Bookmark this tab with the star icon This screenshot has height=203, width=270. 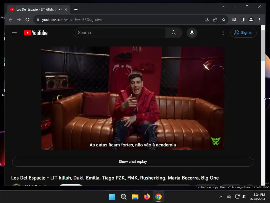pos(224,20)
